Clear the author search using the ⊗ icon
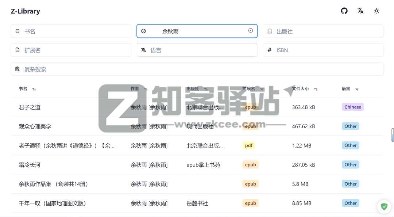The height and width of the screenshot is (217, 394). click(251, 31)
